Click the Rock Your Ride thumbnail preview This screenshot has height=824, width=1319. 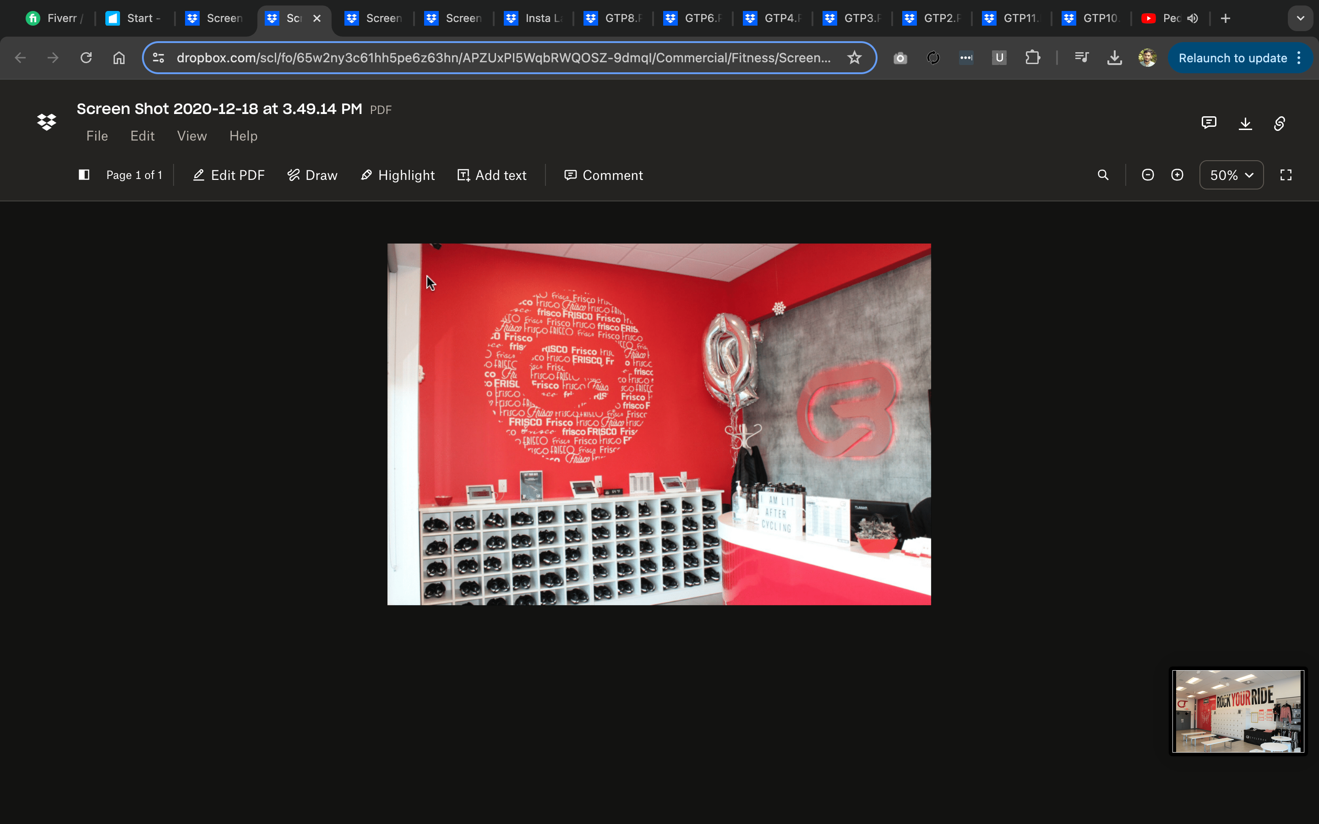pyautogui.click(x=1238, y=710)
